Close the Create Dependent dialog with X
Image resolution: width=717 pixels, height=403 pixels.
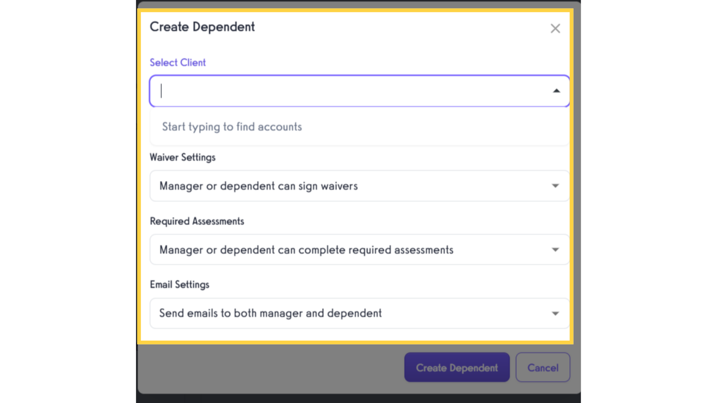(555, 28)
